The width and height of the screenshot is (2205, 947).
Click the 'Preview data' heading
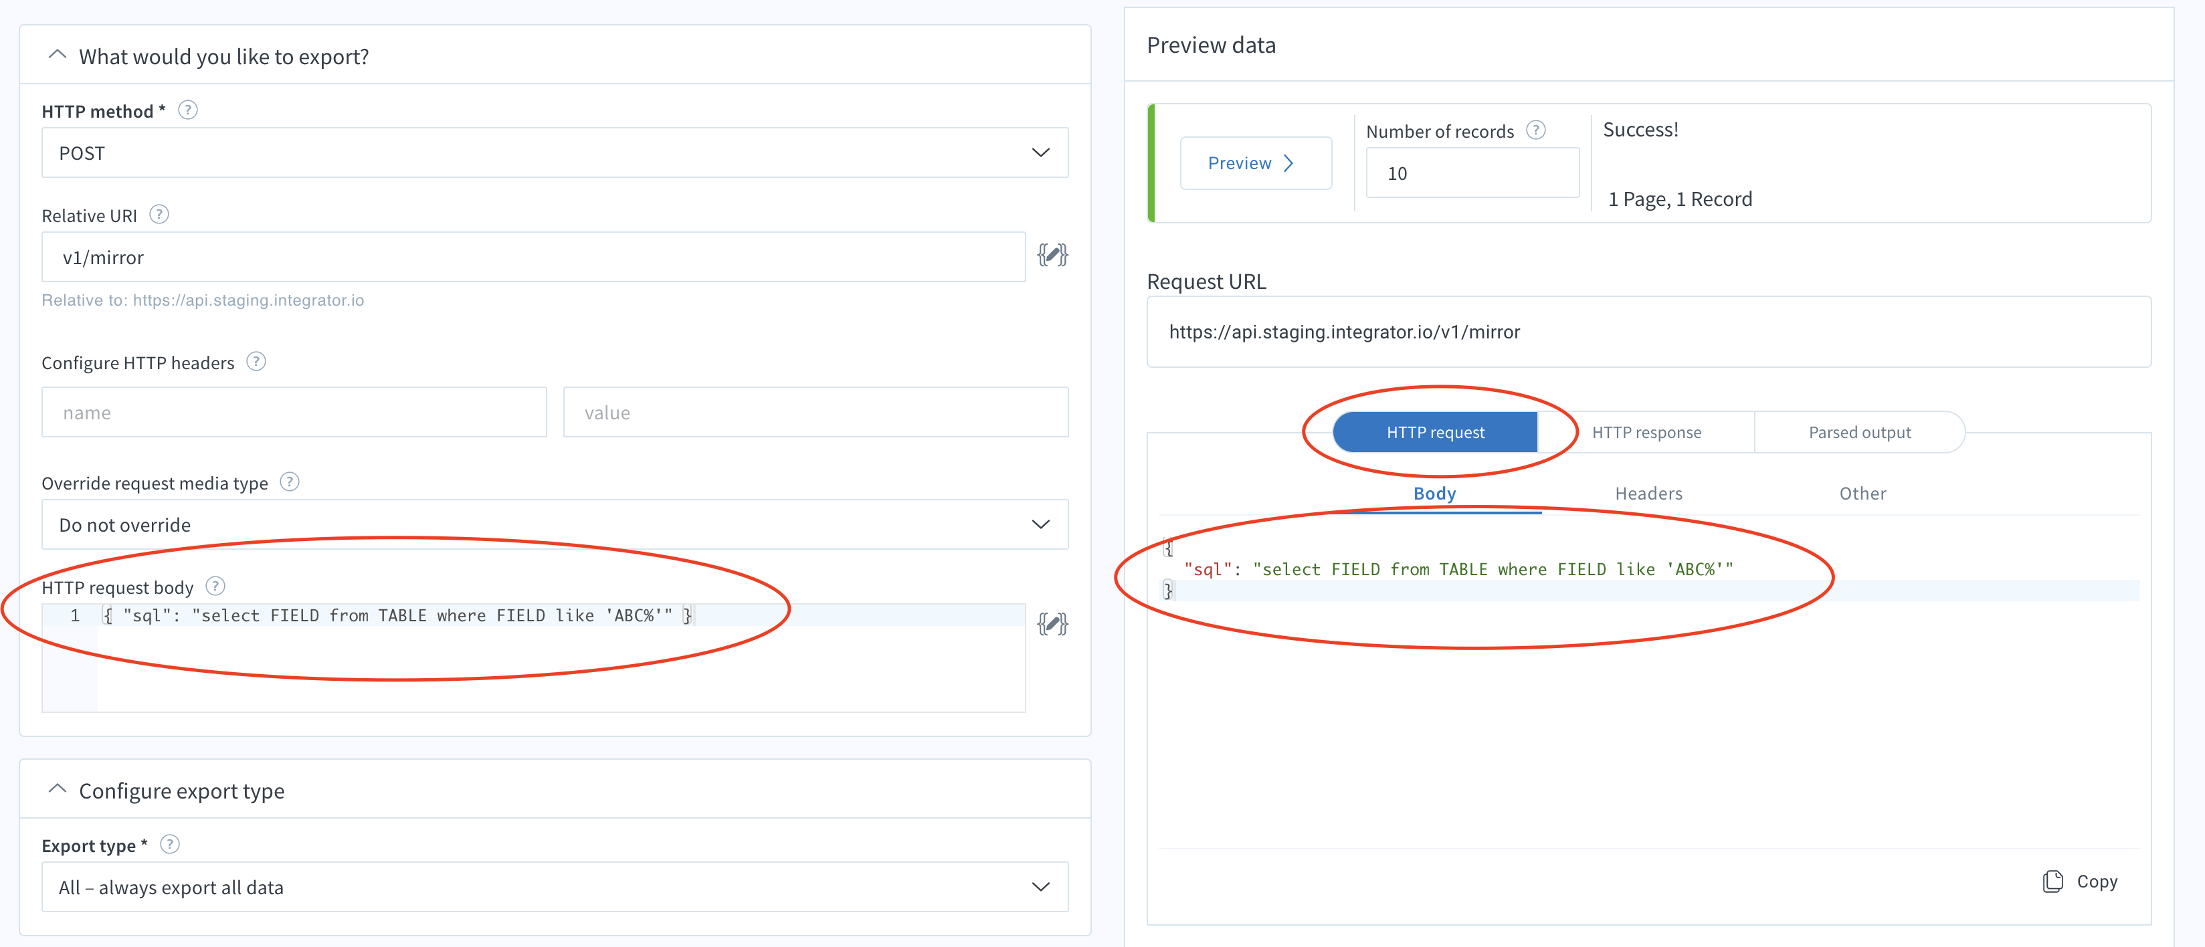(1210, 45)
